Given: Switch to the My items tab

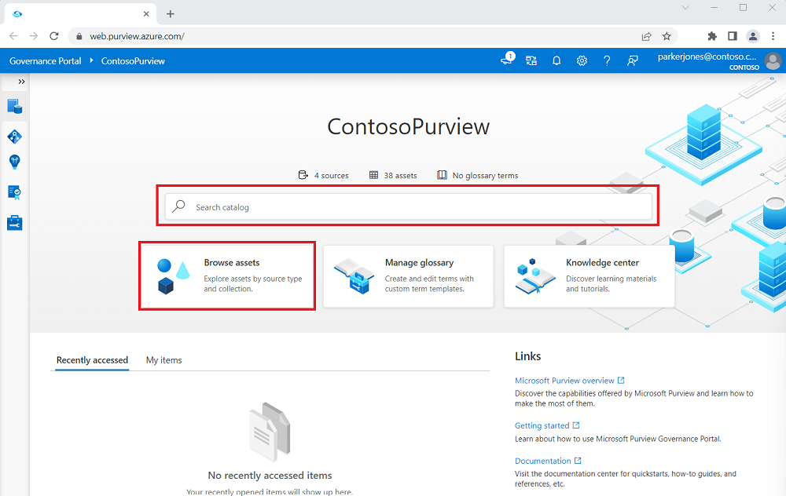Looking at the screenshot, I should coord(163,360).
